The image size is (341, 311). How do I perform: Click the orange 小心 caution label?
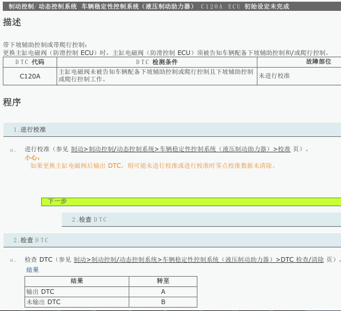pyautogui.click(x=32, y=158)
